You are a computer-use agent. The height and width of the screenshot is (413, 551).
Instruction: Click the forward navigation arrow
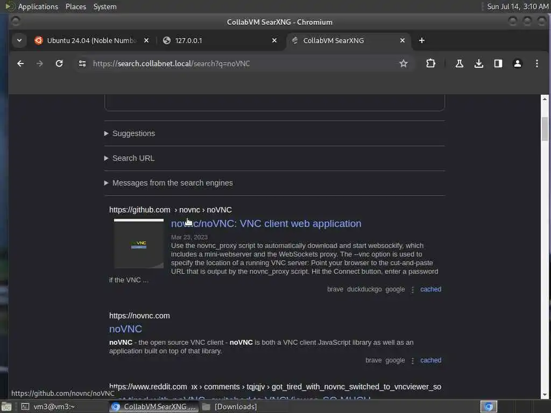click(x=40, y=63)
